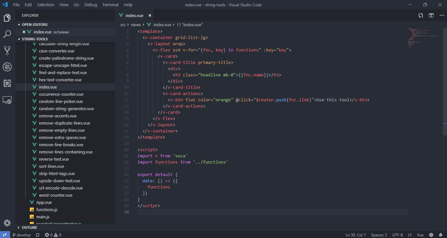
Task: Open the index.vue file breadcrumb dropdown
Action: [159, 25]
